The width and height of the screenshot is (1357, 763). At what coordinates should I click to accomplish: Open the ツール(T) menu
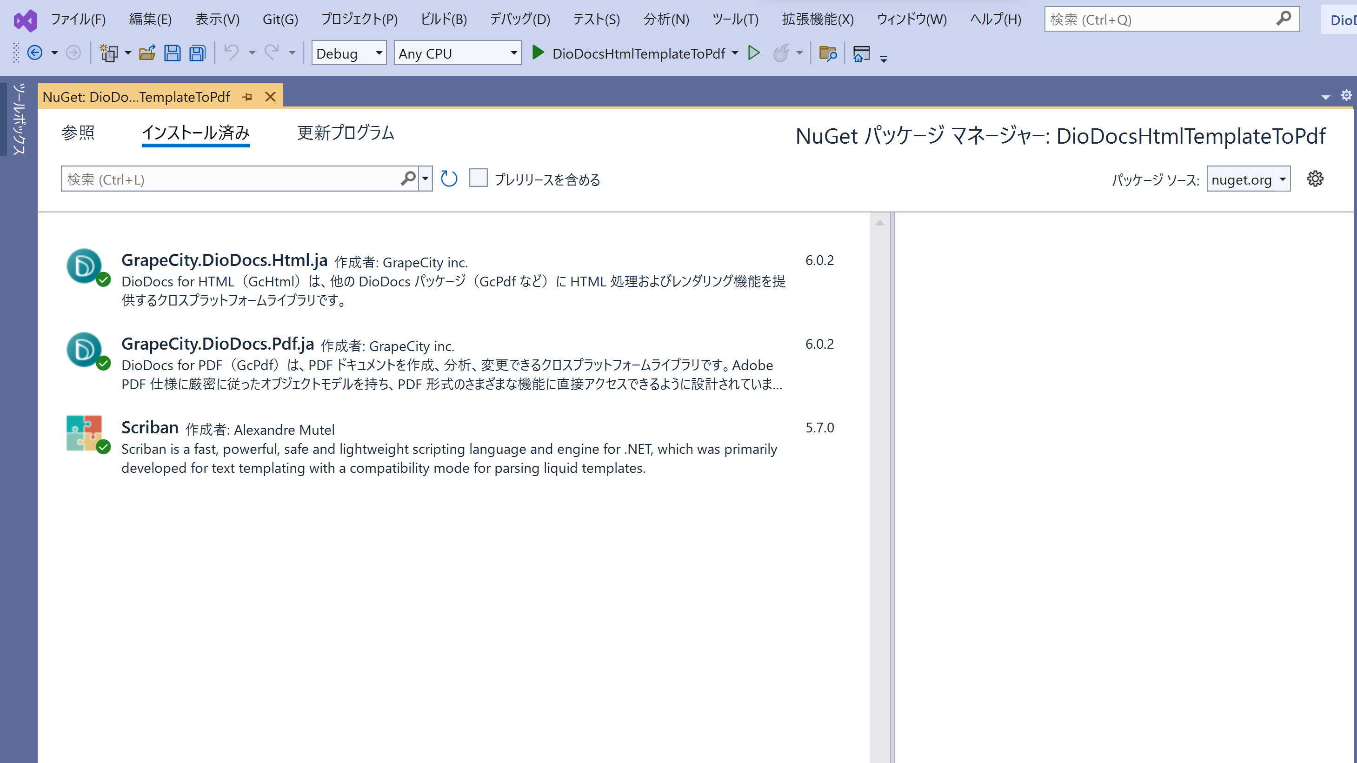pyautogui.click(x=735, y=20)
